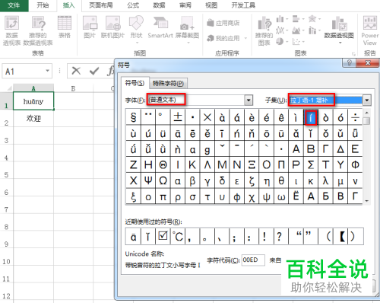The image size is (380, 303).
Task: Expand Screenshot dropdown arrow
Action: pyautogui.click(x=188, y=43)
